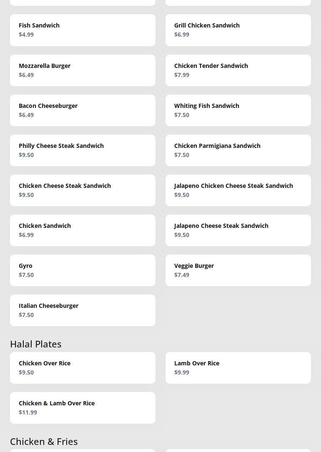Select the Gyro menu item
The height and width of the screenshot is (452, 321).
[83, 270]
